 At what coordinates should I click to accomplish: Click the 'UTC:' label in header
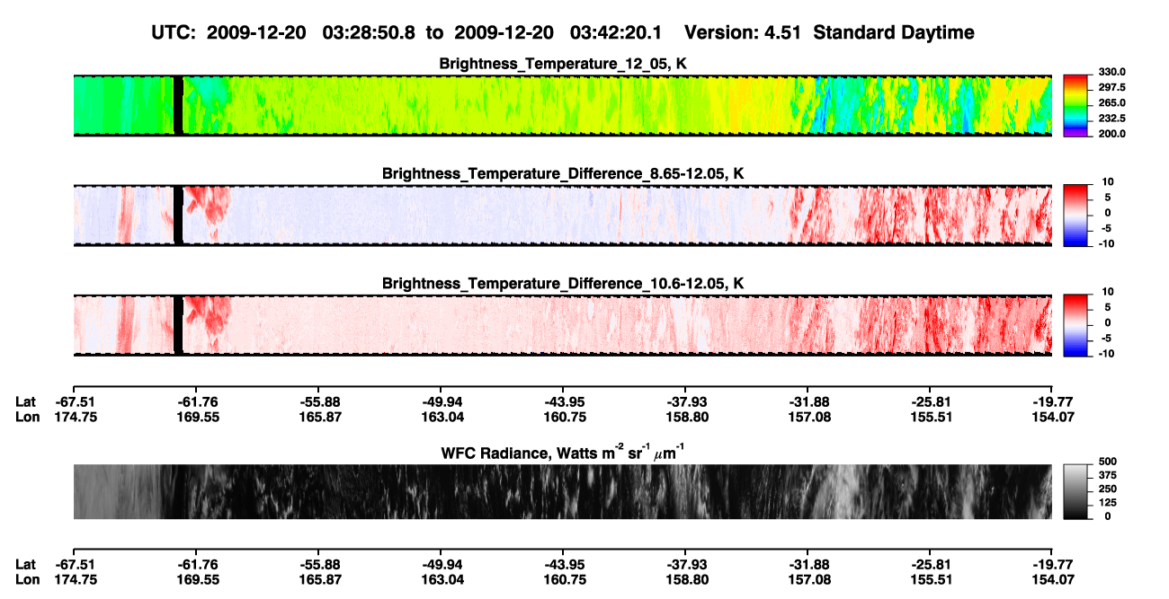click(x=173, y=32)
